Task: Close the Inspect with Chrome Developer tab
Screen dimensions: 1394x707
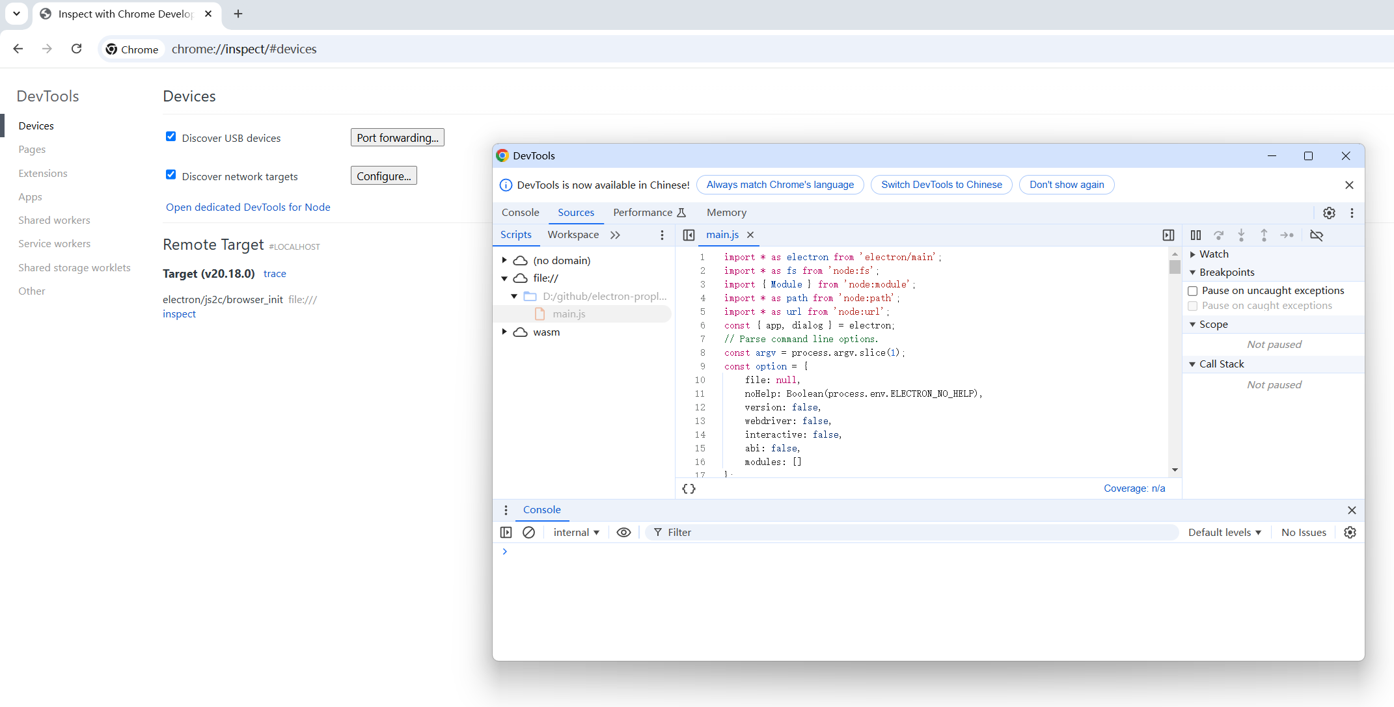Action: 208,14
